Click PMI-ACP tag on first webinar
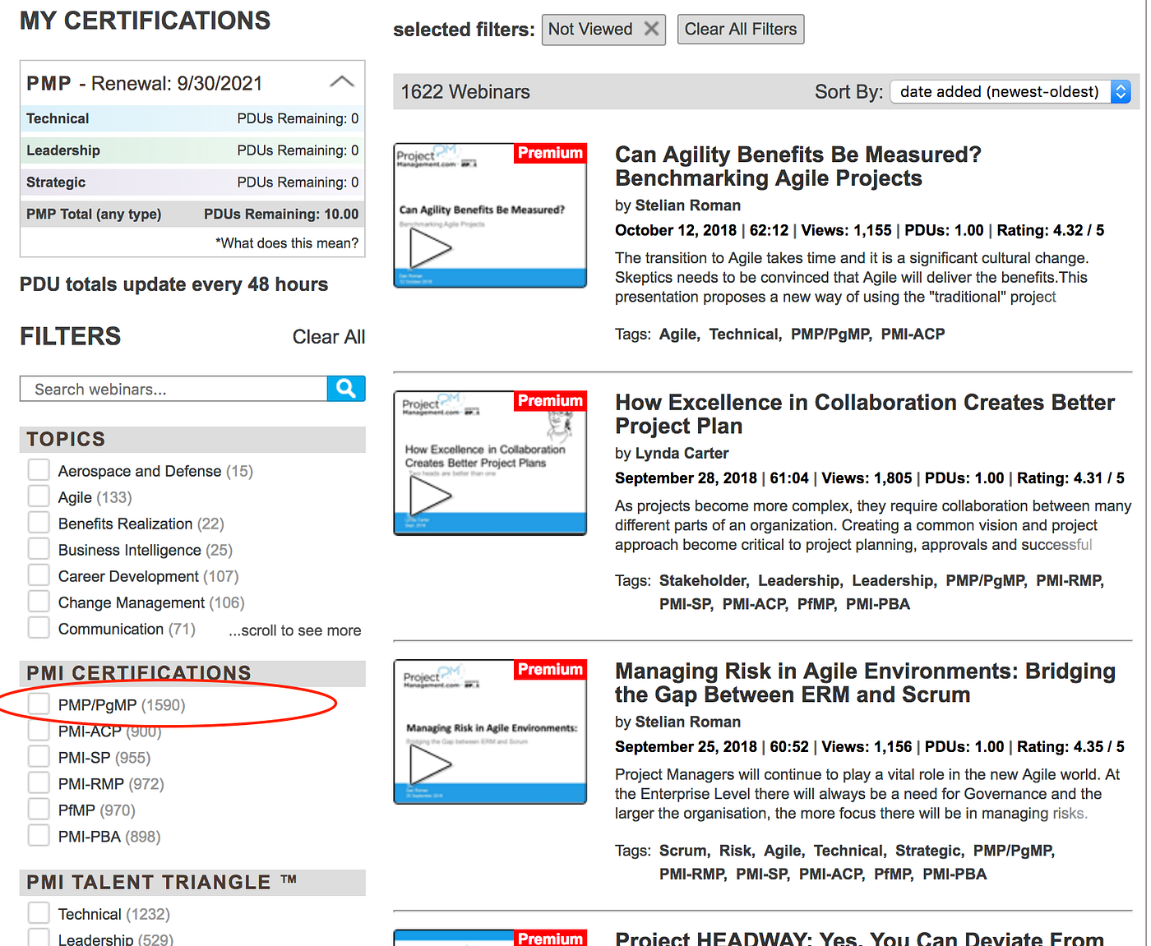The height and width of the screenshot is (946, 1151). point(913,335)
